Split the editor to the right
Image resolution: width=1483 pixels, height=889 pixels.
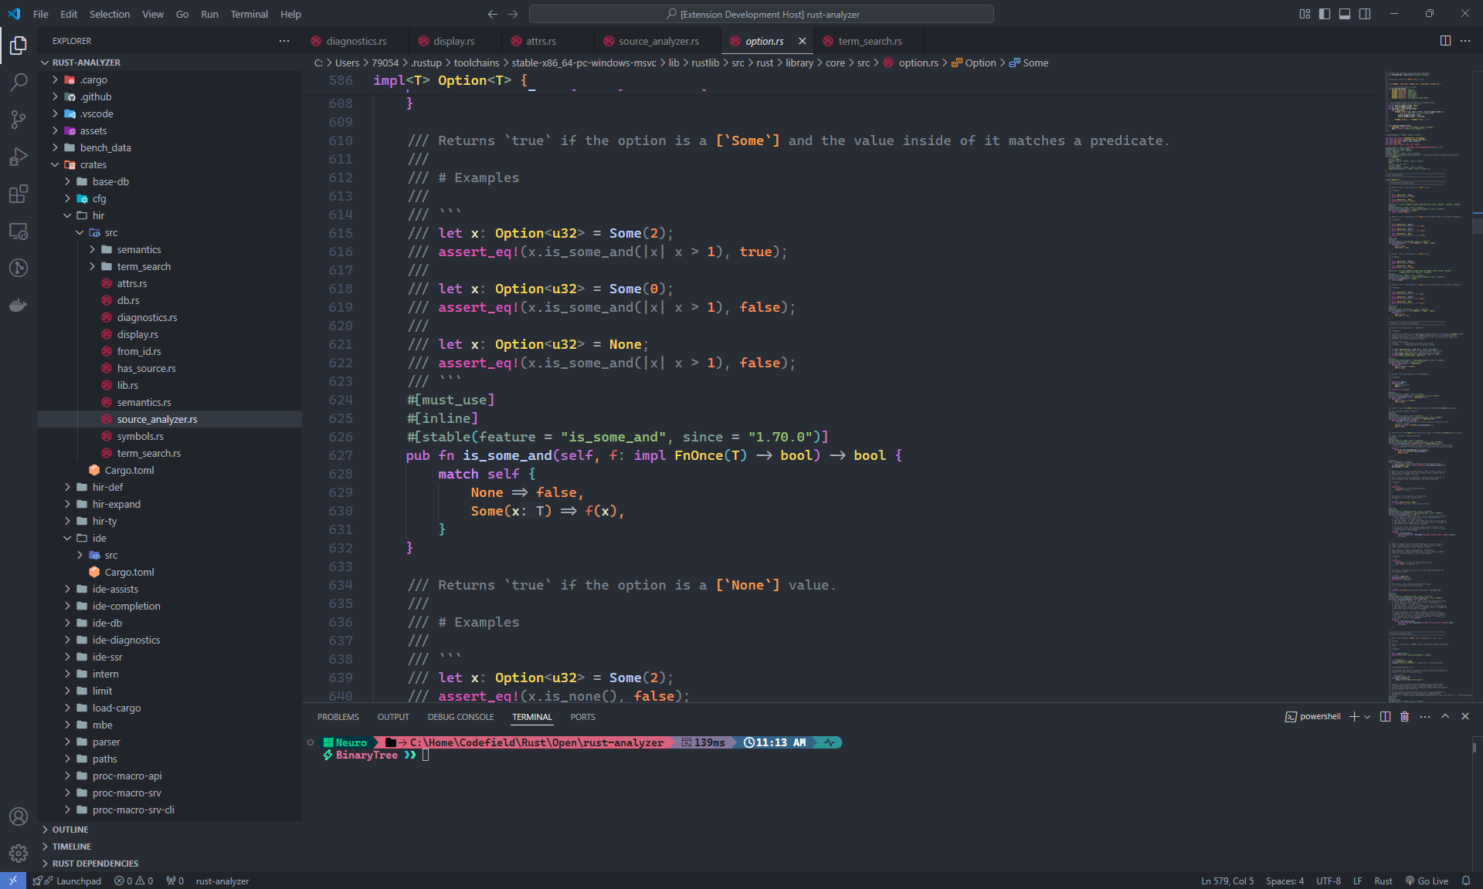click(x=1445, y=41)
